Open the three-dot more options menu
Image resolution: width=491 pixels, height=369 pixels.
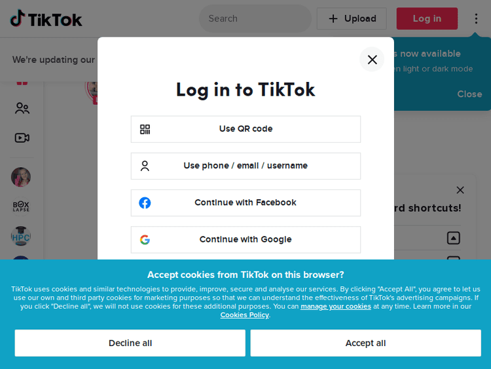476,18
